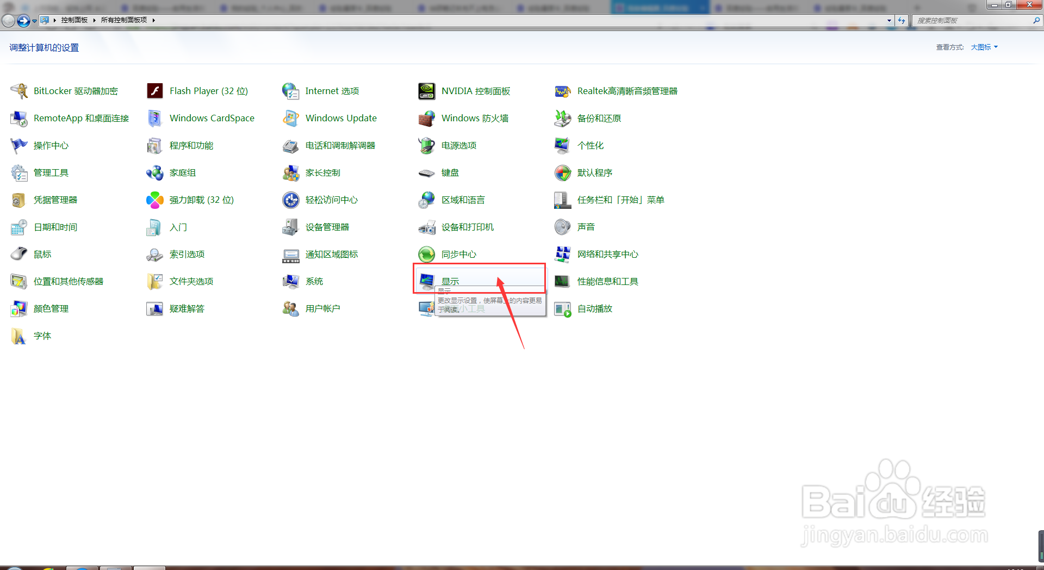The image size is (1044, 570).
Task: Click the 家庭组 icon
Action: [155, 172]
